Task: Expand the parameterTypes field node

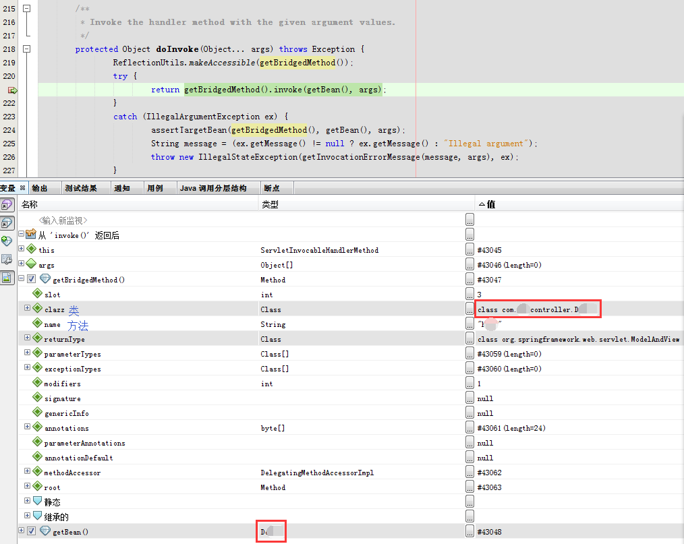Action: click(x=27, y=352)
